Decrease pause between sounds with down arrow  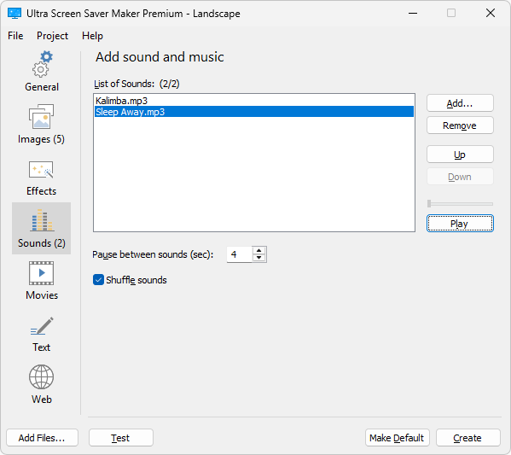[259, 258]
